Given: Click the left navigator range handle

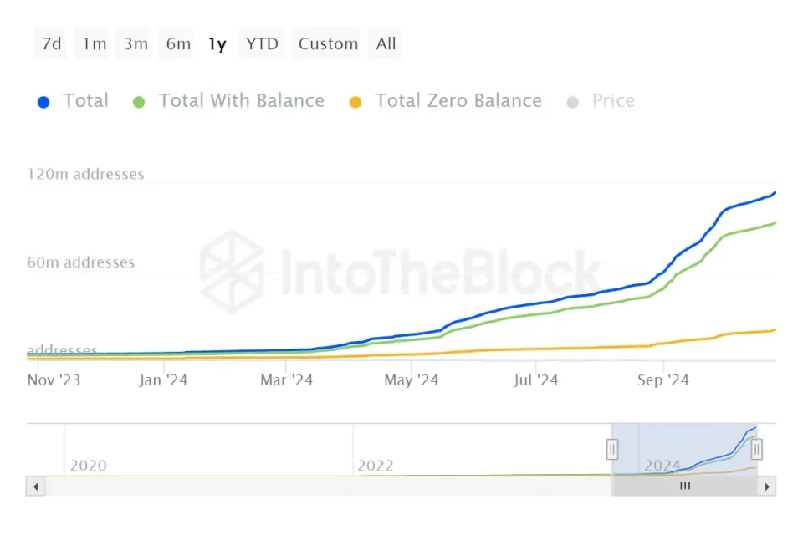Looking at the screenshot, I should 612,450.
